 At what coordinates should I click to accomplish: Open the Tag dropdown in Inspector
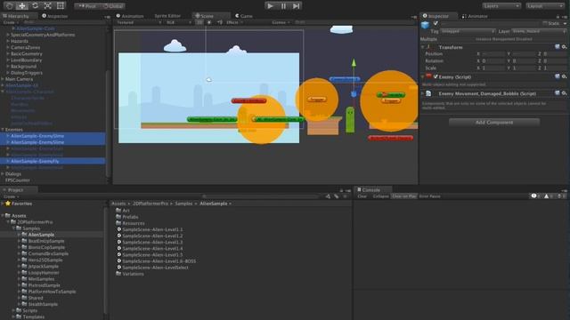pos(468,32)
